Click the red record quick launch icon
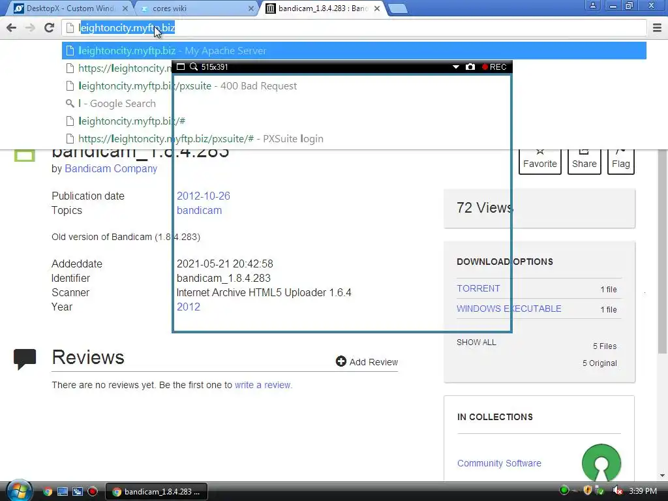This screenshot has width=668, height=501. point(93,492)
